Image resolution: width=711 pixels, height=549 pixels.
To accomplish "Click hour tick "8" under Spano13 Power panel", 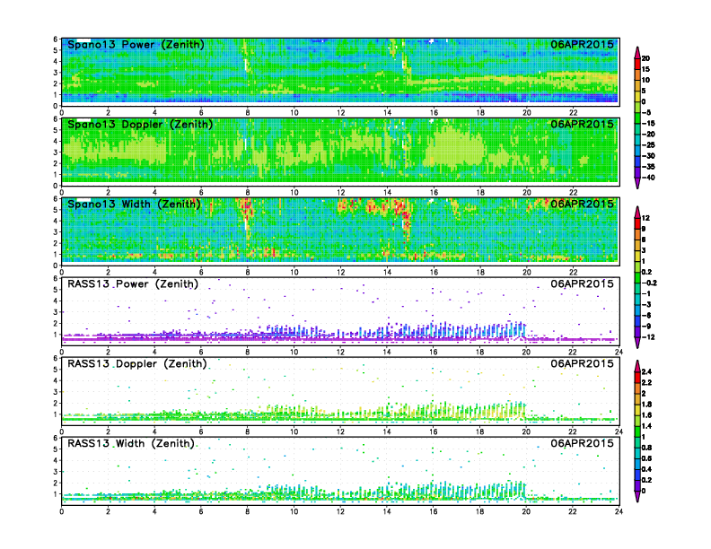I will (x=248, y=113).
